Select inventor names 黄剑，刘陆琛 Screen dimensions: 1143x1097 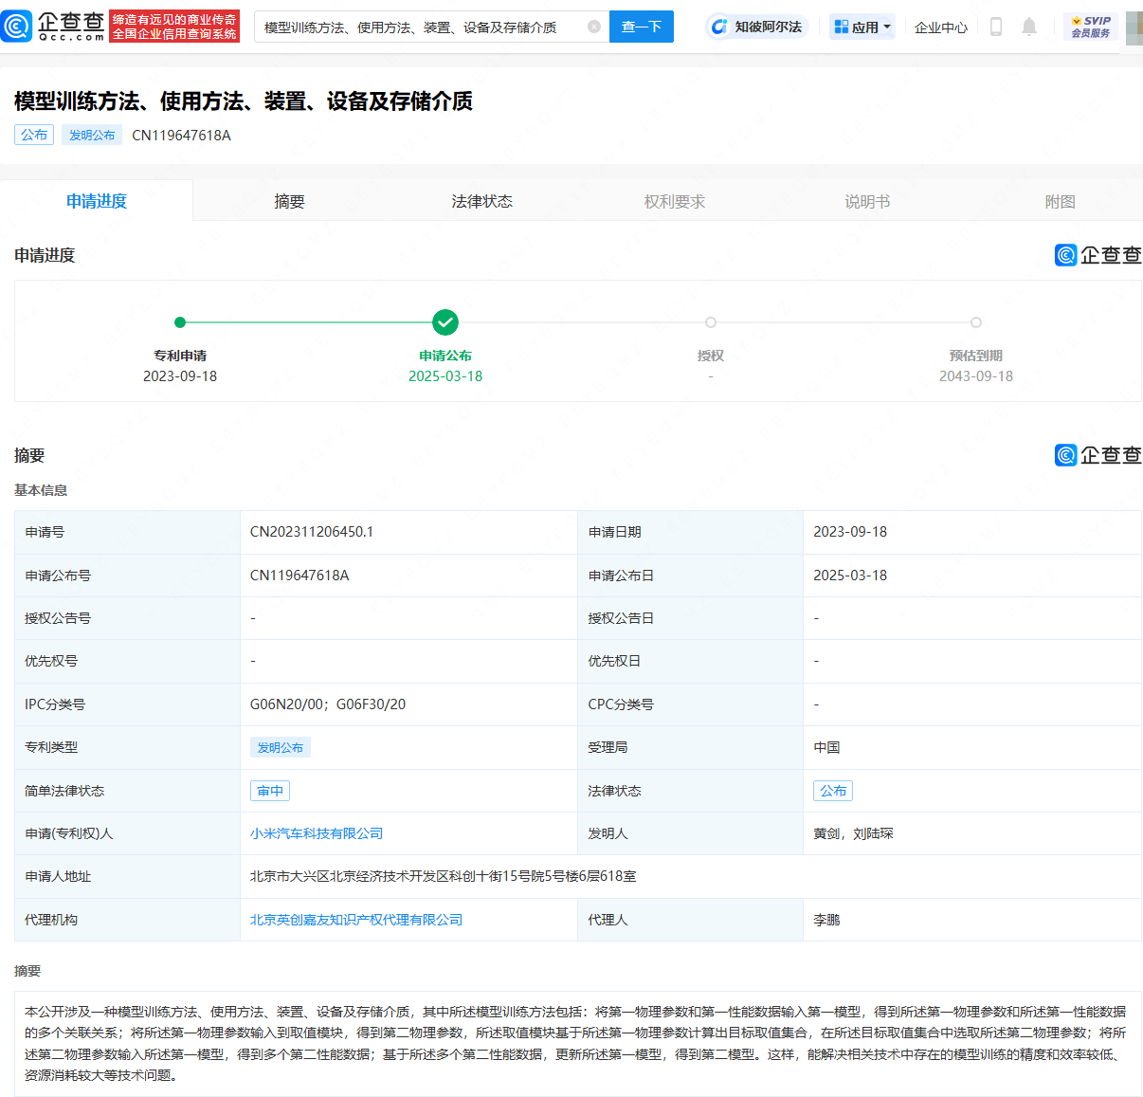(x=853, y=833)
